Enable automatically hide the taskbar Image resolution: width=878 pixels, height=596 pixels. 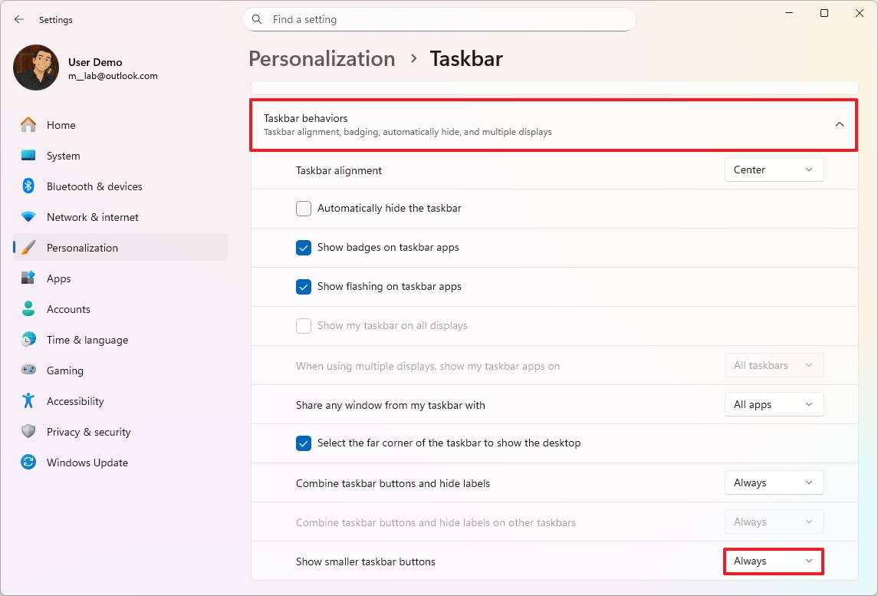304,208
